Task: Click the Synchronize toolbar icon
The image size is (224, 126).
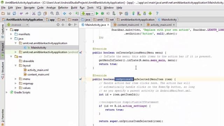Action: pos(14,14)
